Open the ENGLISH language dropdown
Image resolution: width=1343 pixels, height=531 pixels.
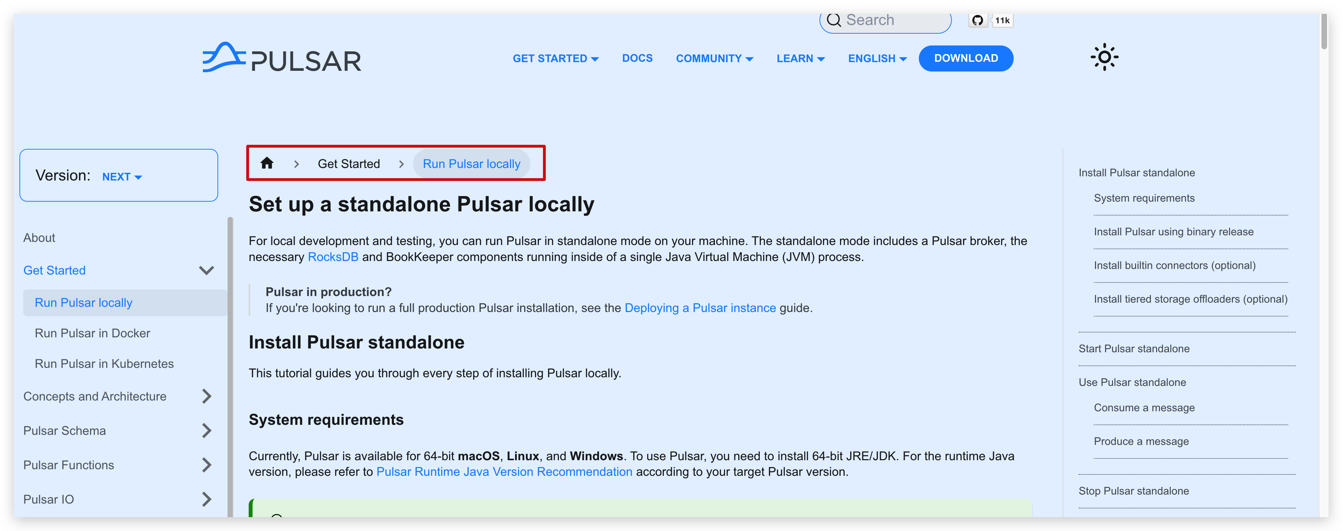876,58
